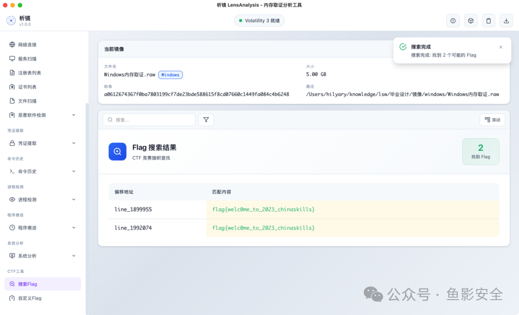Expand the 系统分析 chevron
519x315 pixels.
click(74, 256)
